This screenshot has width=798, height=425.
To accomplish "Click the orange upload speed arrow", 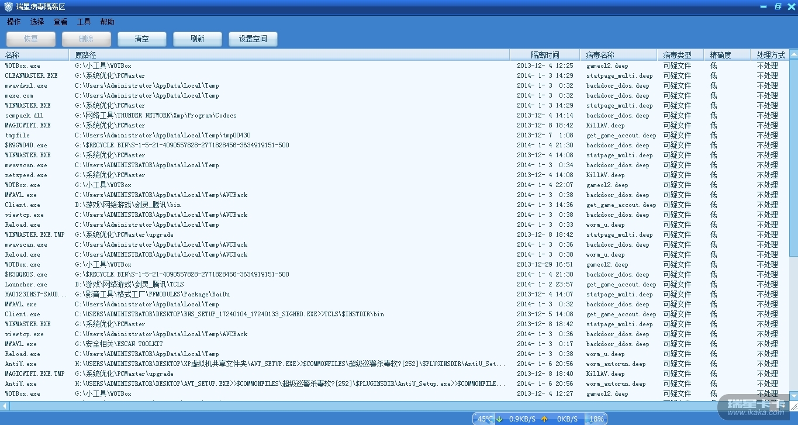I will tap(544, 419).
